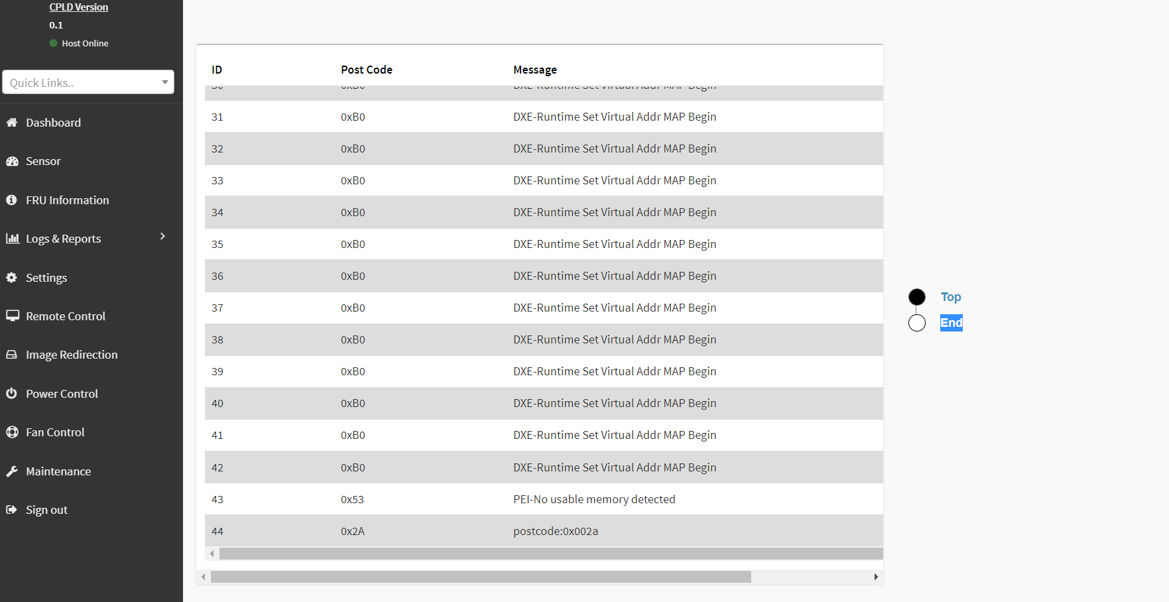The image size is (1169, 602).
Task: Click the Logs & Reports chart icon
Action: coord(12,239)
